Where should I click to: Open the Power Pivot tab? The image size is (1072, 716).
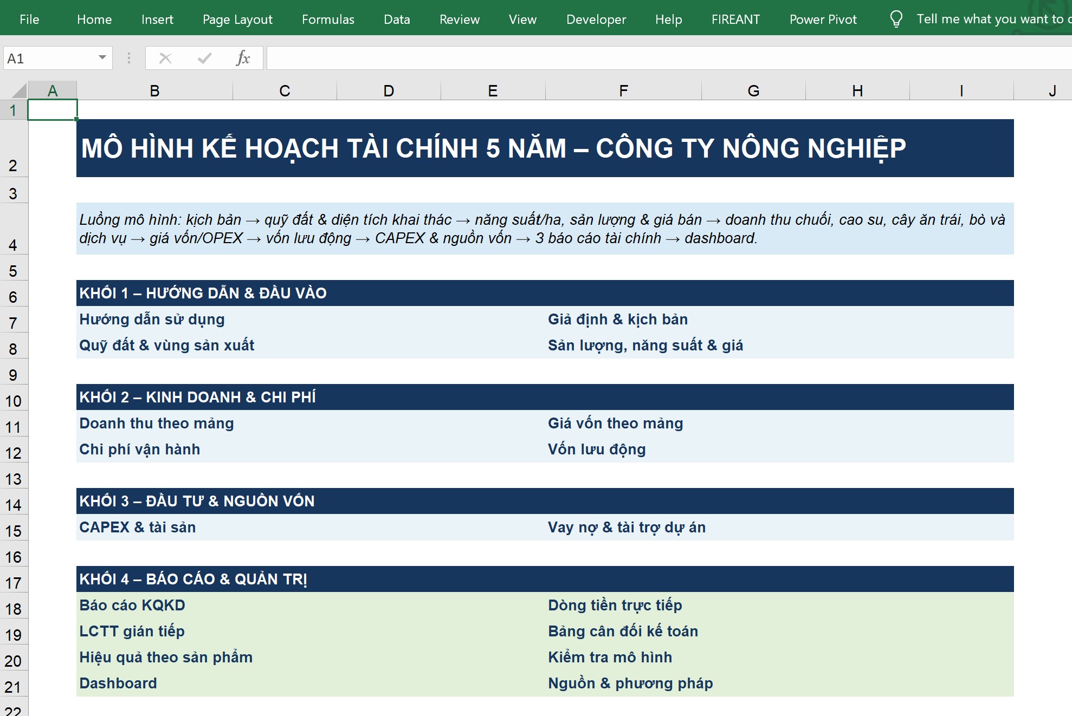[823, 19]
